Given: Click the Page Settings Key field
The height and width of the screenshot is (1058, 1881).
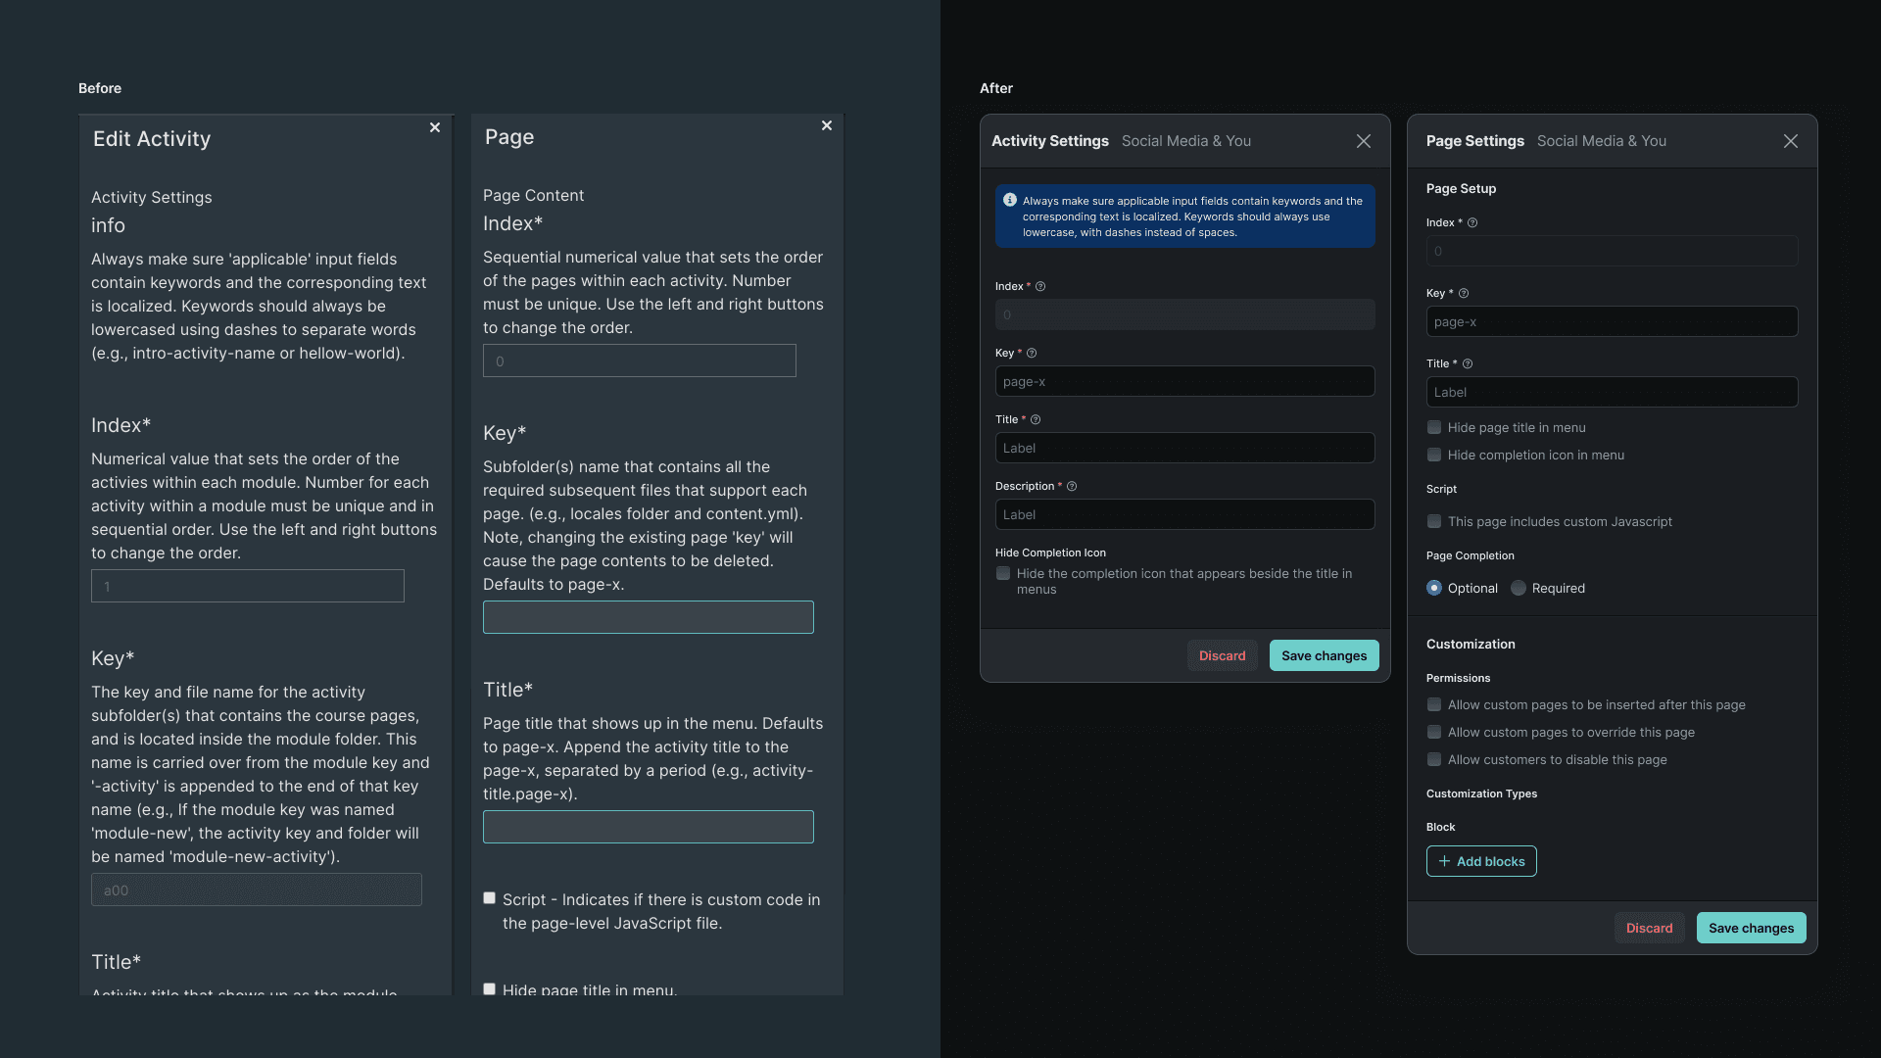Looking at the screenshot, I should pos(1613,322).
